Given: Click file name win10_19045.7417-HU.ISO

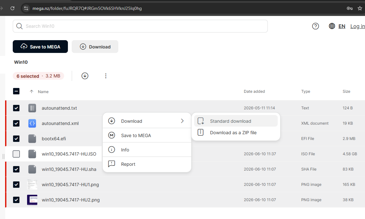Looking at the screenshot, I should [x=69, y=154].
